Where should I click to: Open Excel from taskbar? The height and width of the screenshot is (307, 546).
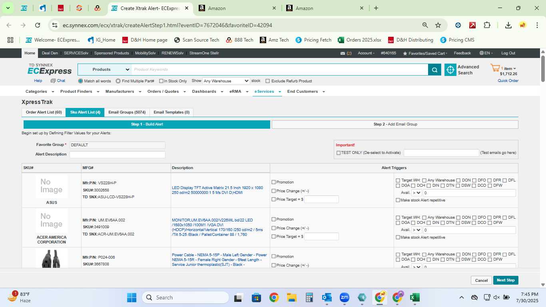[x=415, y=297]
